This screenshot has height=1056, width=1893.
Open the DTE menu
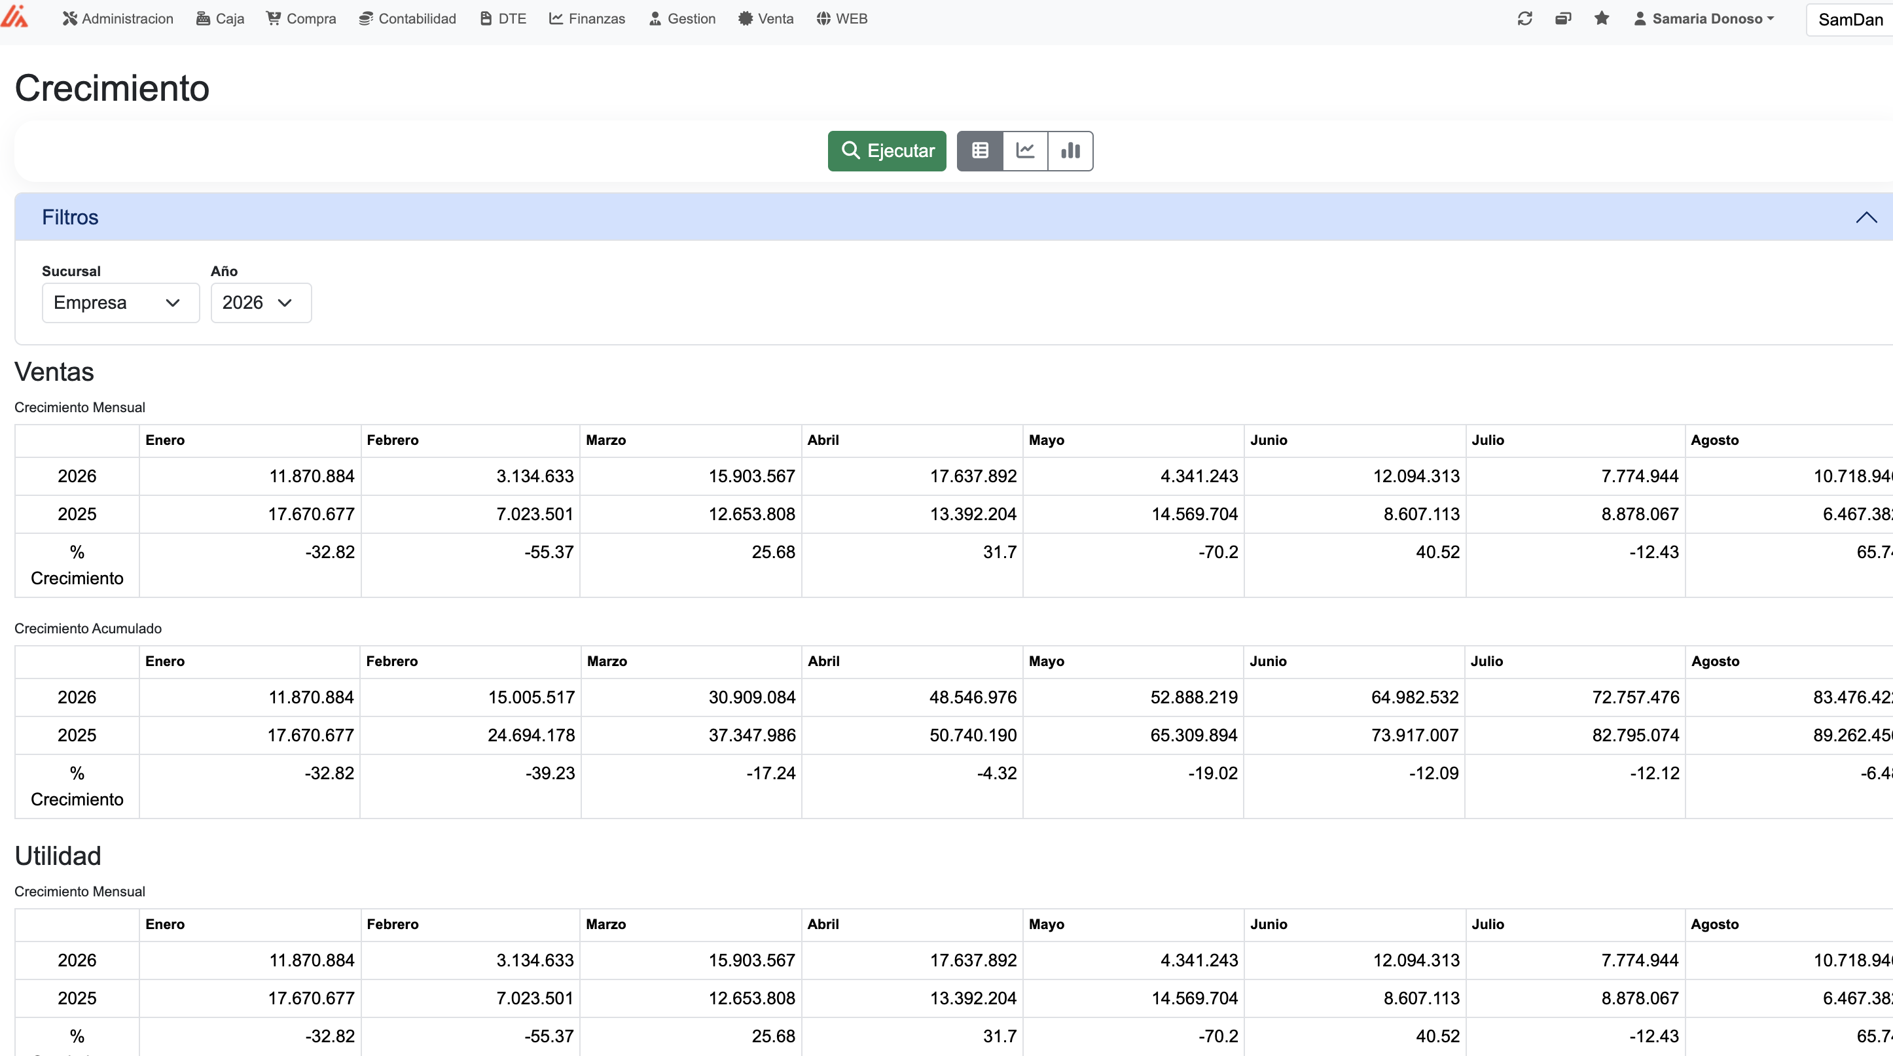point(503,18)
